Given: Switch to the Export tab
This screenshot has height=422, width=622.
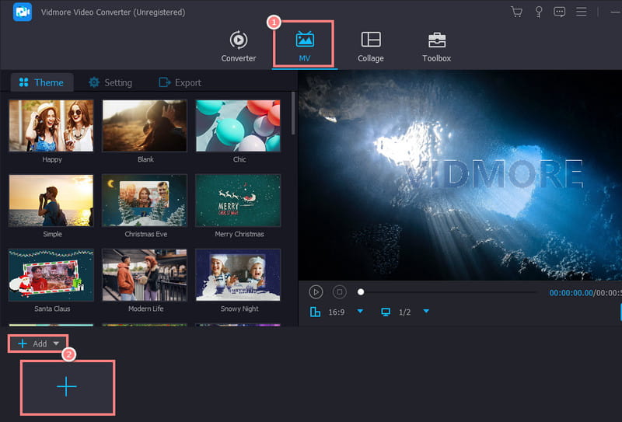Looking at the screenshot, I should coord(180,82).
